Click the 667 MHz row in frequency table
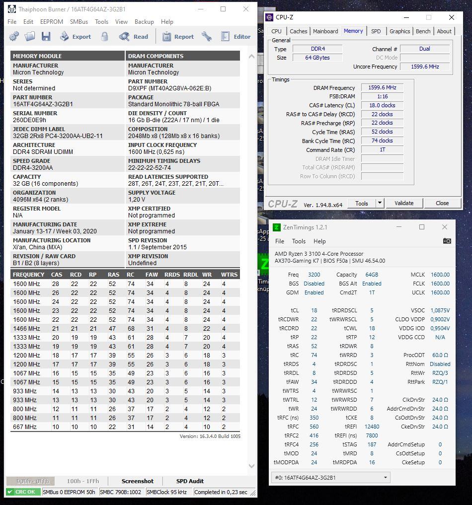The image size is (472, 505). coord(125,427)
